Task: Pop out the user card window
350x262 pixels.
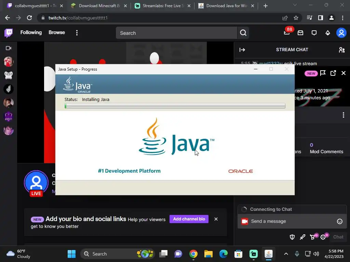Action: pyautogui.click(x=333, y=73)
